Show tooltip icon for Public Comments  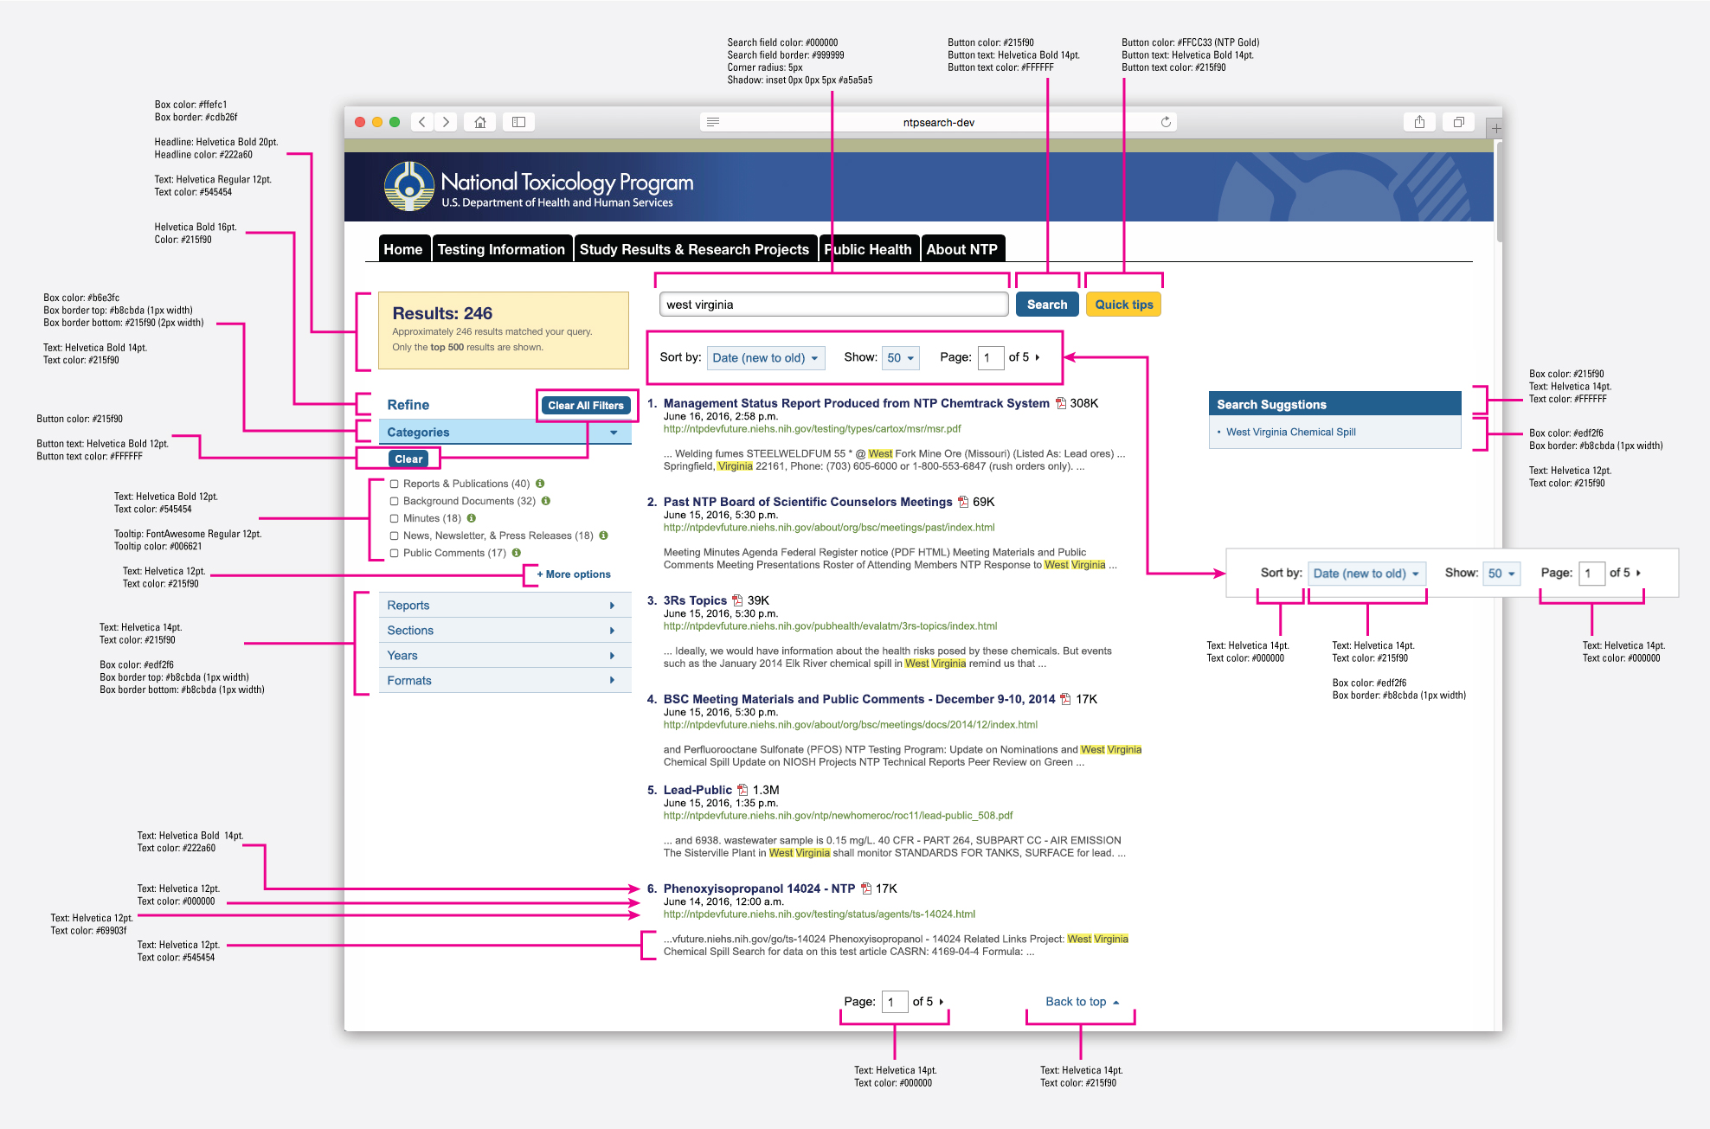pos(517,553)
